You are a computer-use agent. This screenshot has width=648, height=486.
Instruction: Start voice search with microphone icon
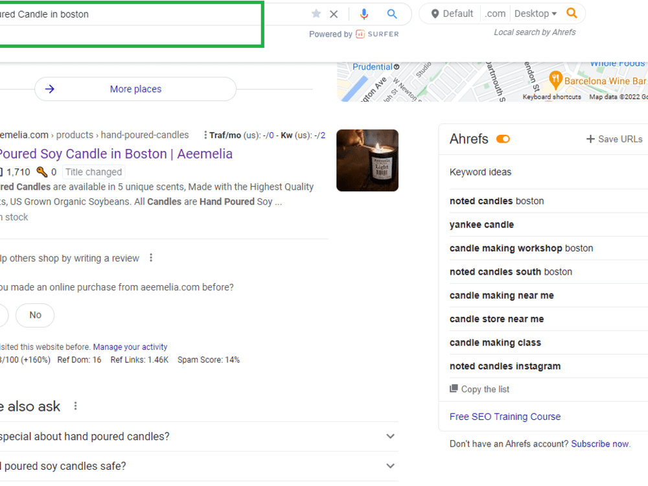tap(364, 14)
